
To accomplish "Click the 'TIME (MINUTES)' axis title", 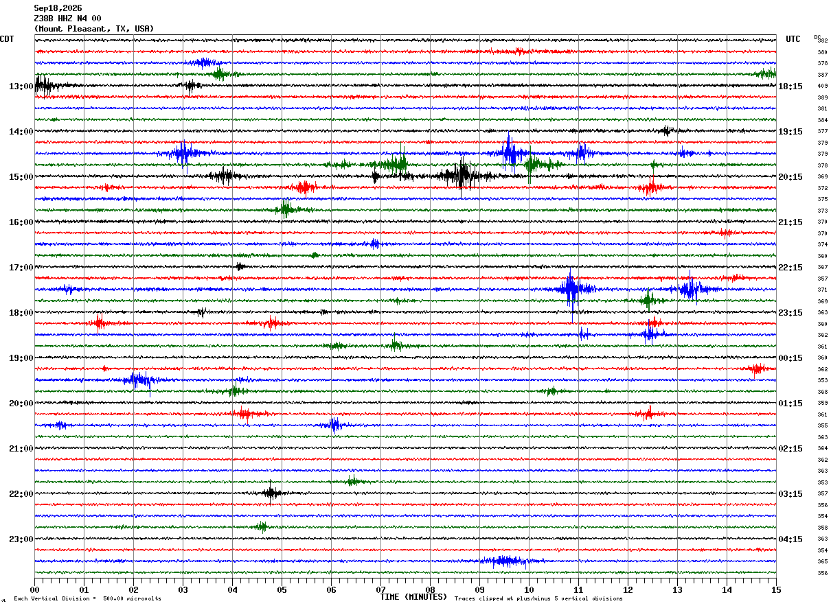I will 413,597.
